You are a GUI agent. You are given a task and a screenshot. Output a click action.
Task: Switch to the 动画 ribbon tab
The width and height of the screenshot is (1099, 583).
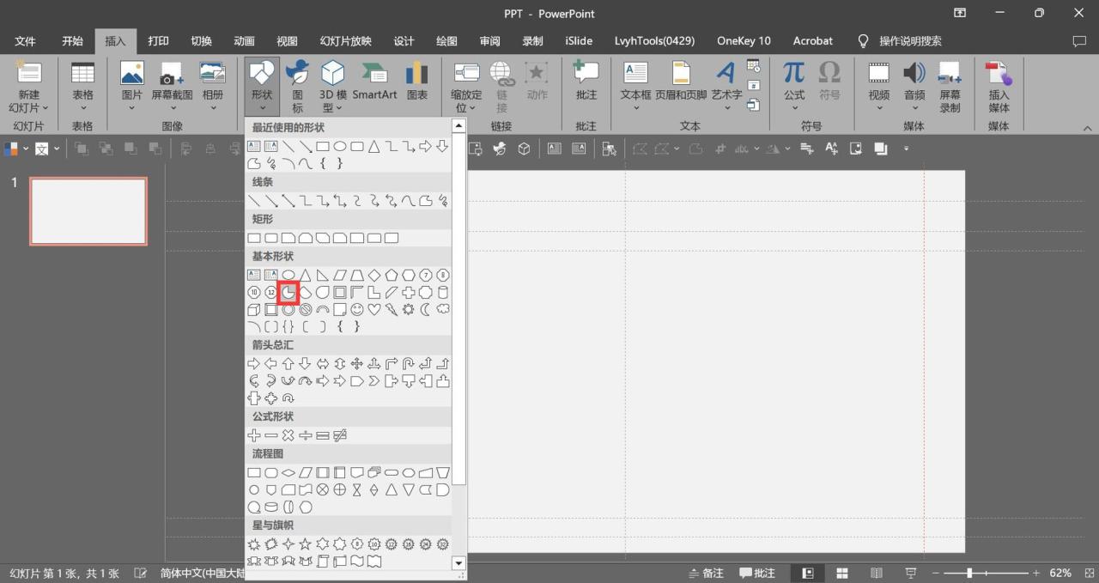tap(244, 40)
